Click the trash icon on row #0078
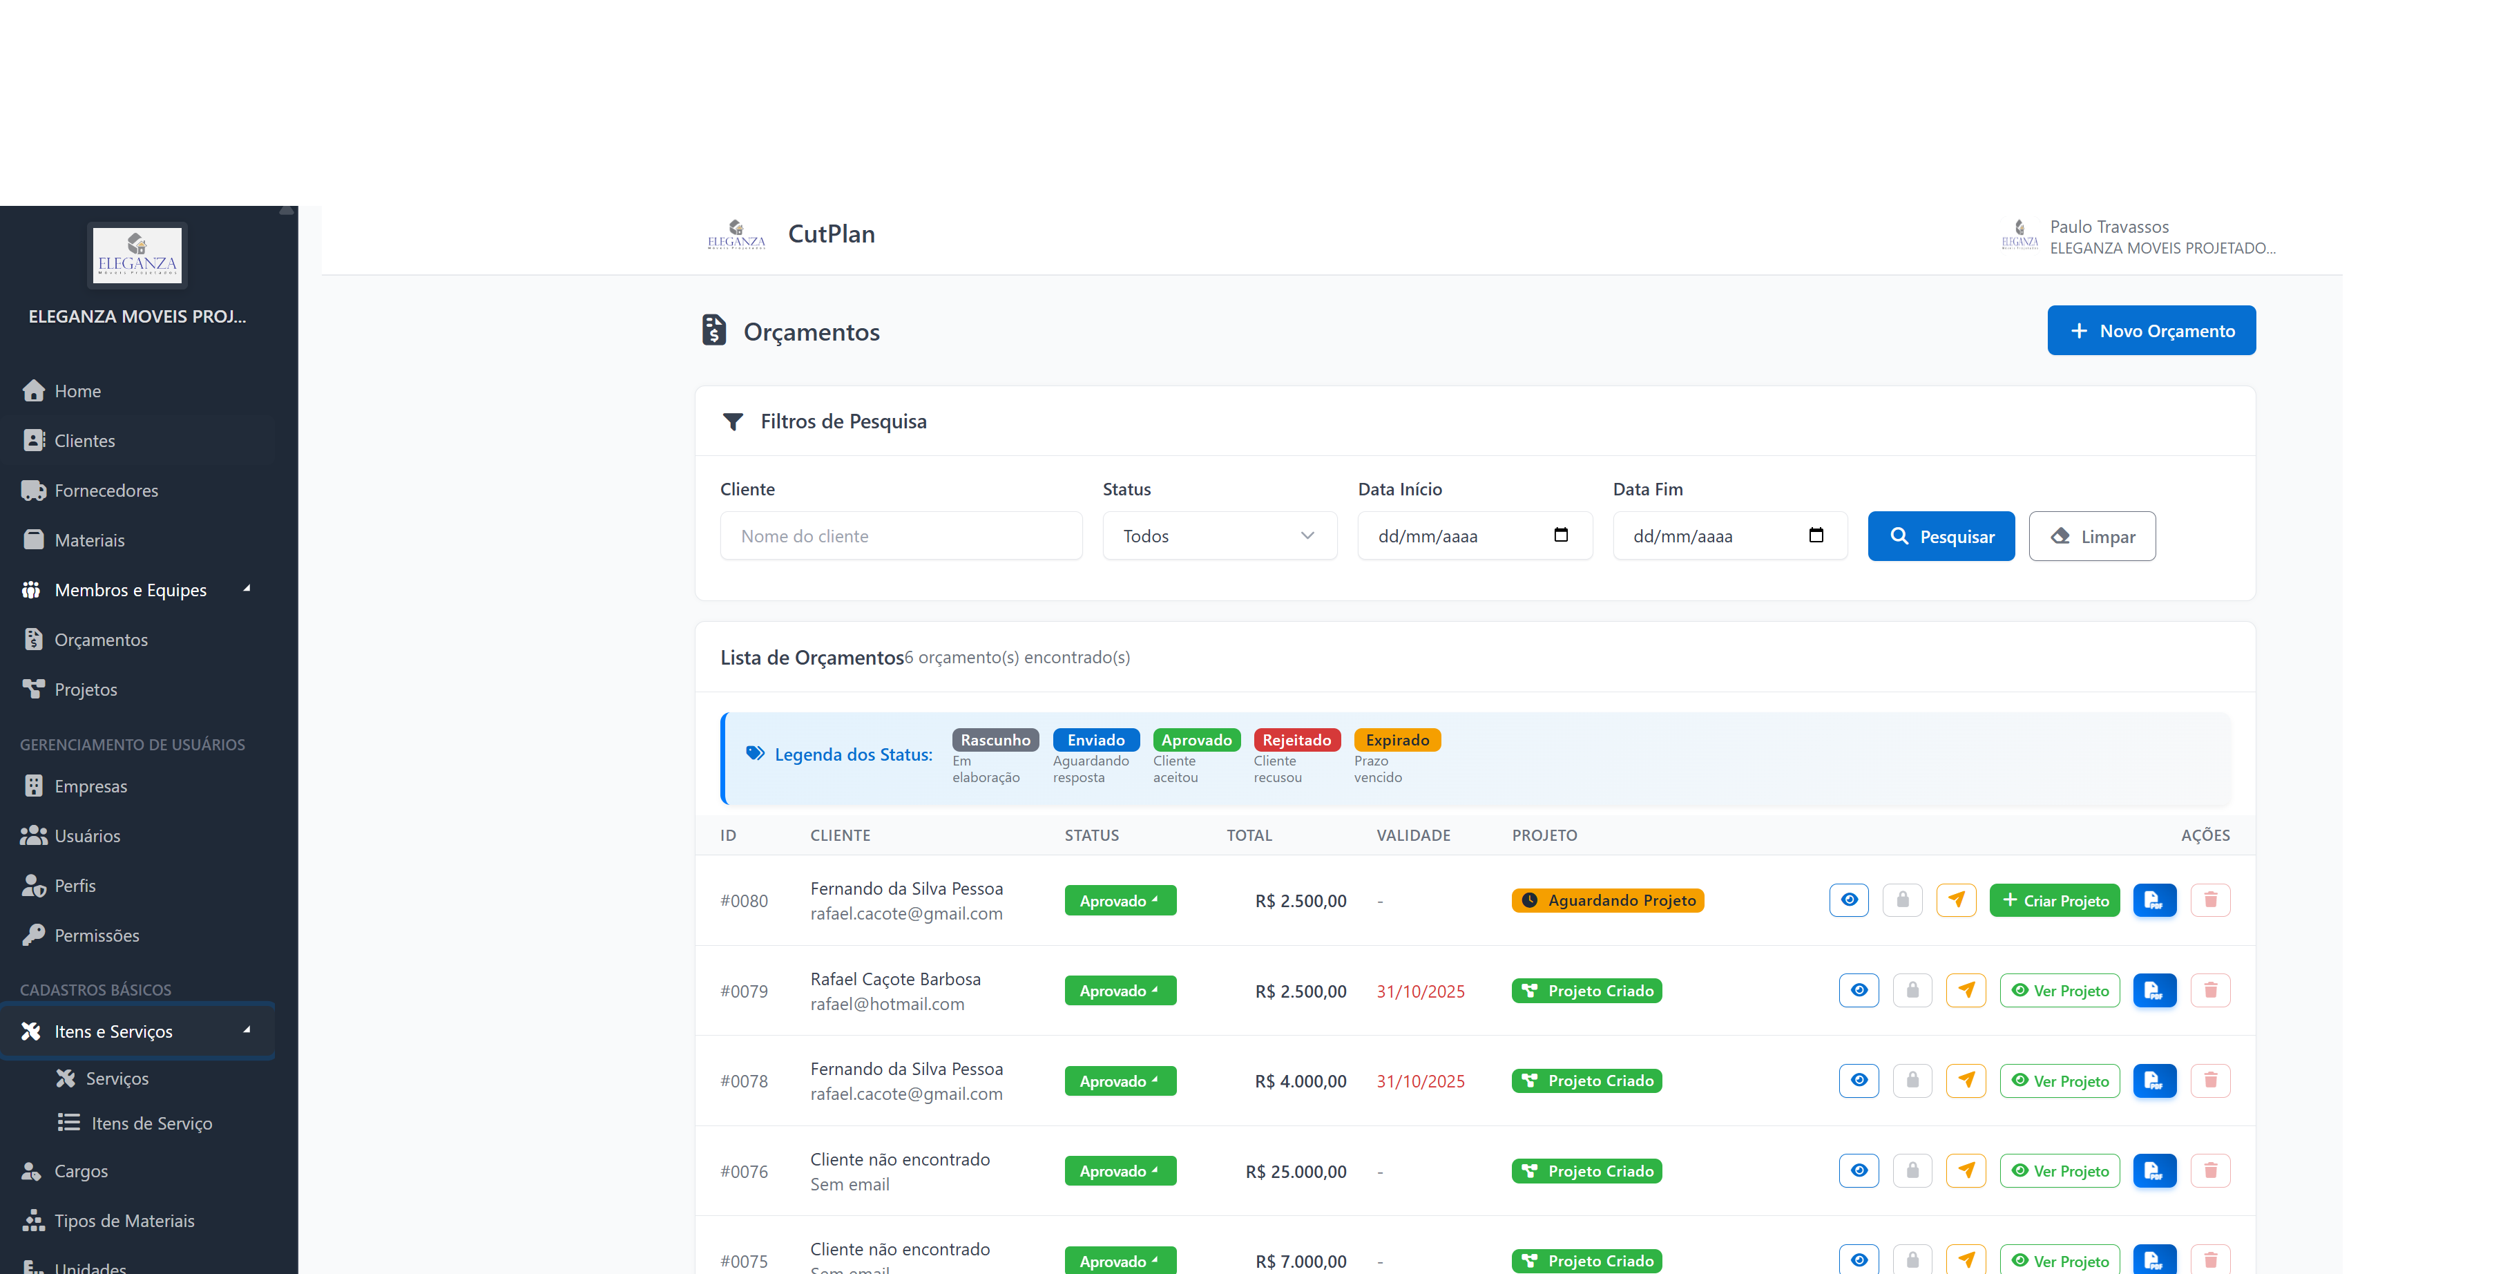 [2211, 1081]
